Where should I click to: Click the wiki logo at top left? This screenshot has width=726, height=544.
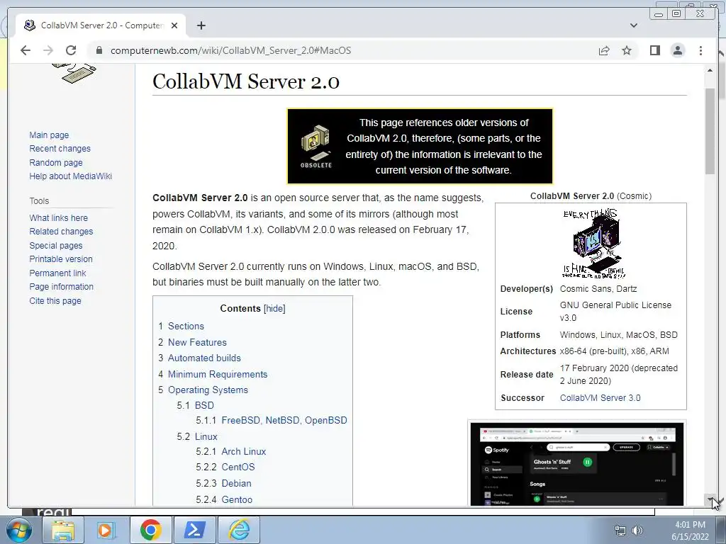pyautogui.click(x=74, y=73)
